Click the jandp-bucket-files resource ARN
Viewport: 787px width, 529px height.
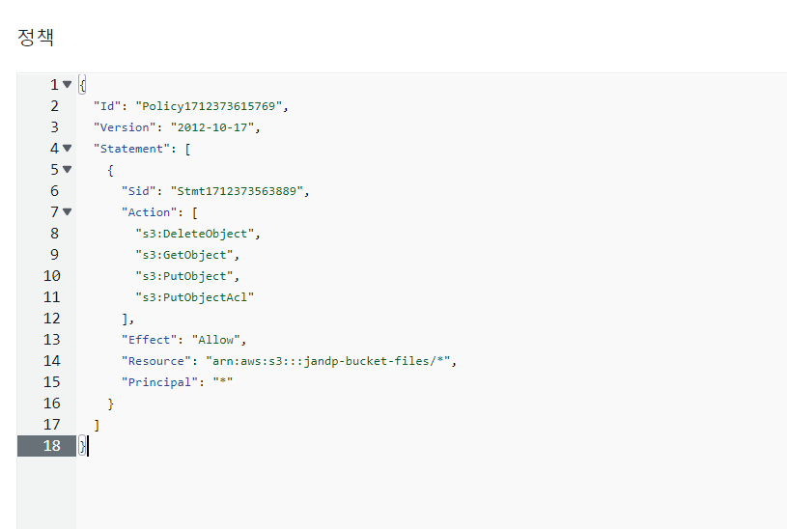(327, 361)
